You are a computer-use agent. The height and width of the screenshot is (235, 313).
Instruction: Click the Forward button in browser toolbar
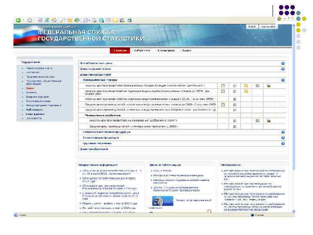[x=30, y=20]
